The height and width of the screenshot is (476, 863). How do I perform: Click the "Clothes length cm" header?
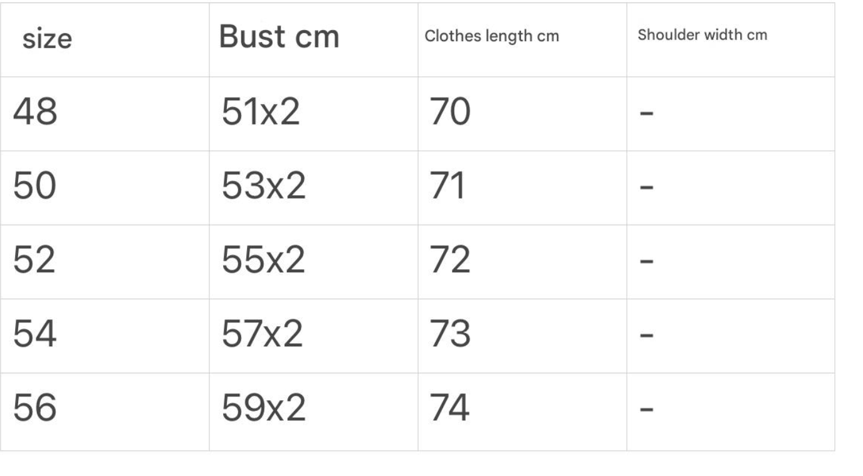pos(491,36)
